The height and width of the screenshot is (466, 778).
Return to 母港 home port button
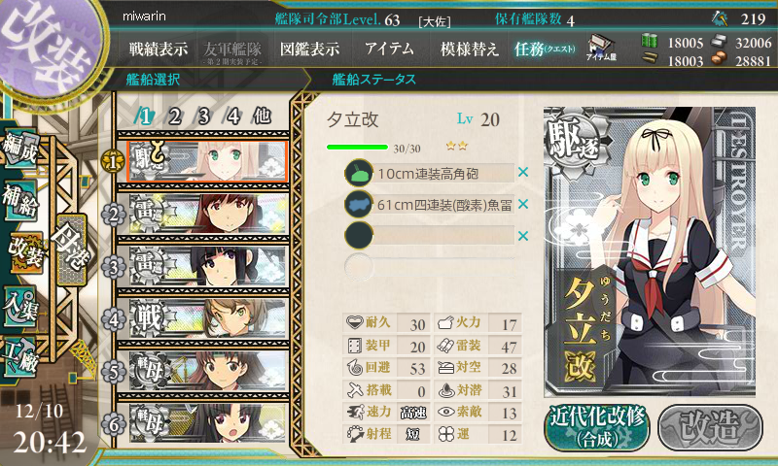tap(72, 250)
